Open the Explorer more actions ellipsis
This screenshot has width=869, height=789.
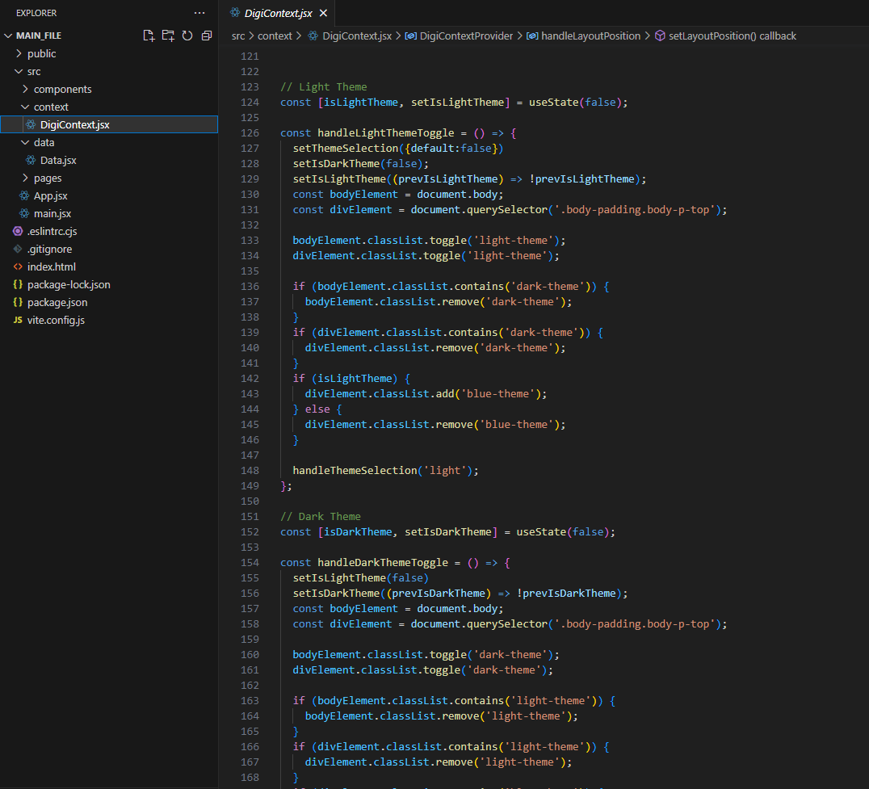click(199, 13)
